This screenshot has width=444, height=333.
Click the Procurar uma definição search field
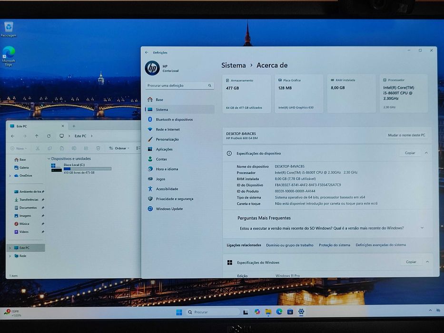(x=179, y=86)
